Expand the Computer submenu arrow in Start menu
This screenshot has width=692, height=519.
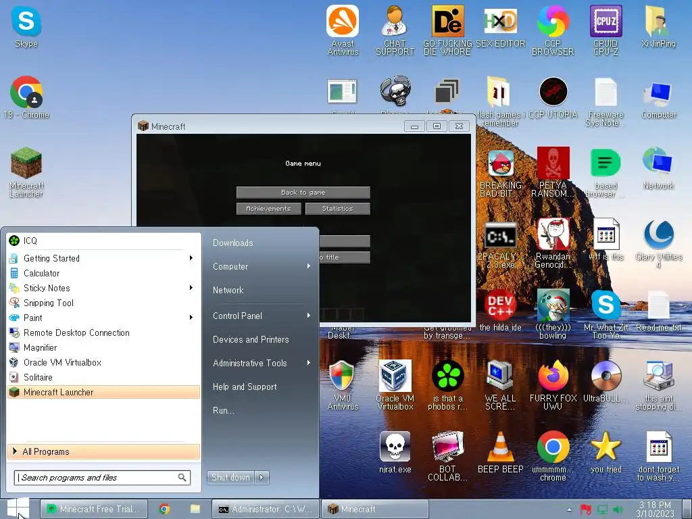(309, 266)
